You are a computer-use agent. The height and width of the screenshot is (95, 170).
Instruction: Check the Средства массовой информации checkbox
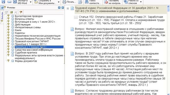13,50
